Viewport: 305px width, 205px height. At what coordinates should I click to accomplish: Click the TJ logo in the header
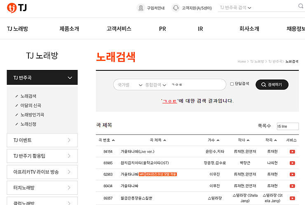(x=17, y=8)
